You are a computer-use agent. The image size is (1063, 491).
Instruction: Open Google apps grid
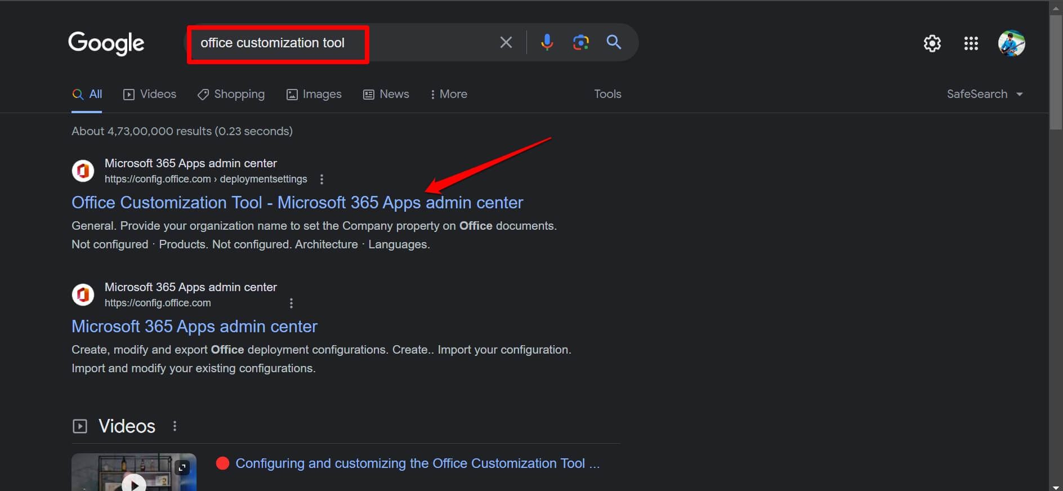click(971, 43)
